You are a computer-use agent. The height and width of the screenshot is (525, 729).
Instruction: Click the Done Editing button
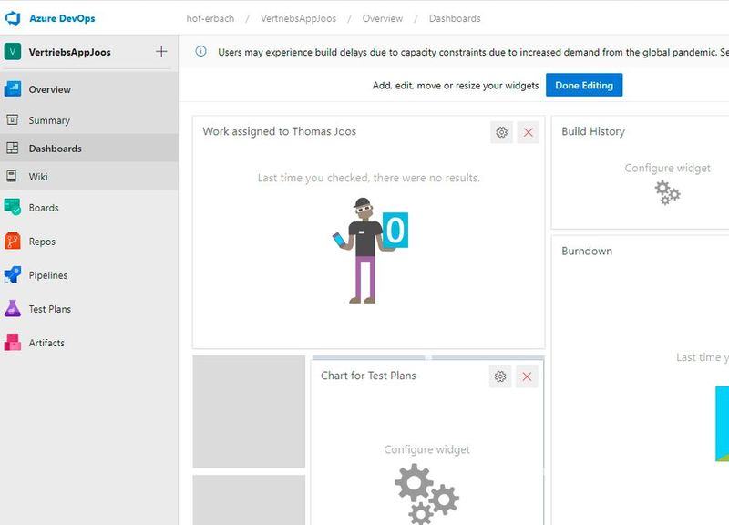584,84
